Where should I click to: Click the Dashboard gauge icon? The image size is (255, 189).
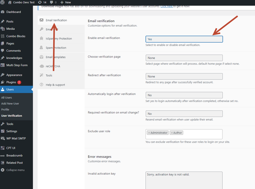click(x=3, y=12)
